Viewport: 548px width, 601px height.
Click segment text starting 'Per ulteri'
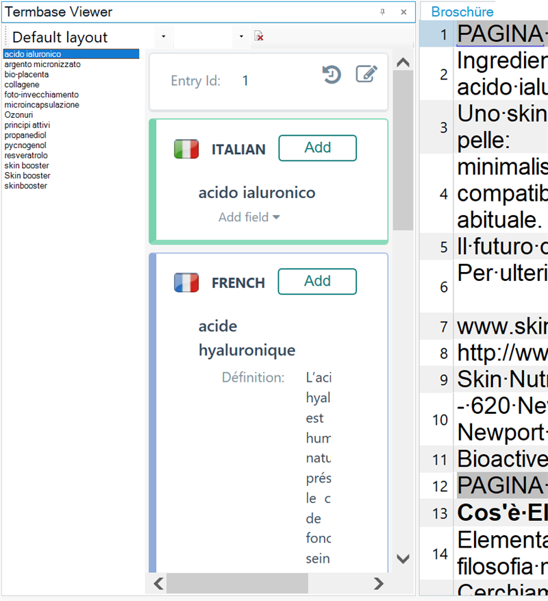click(x=502, y=273)
